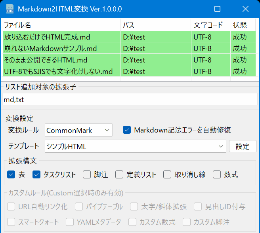Click the 設定 button next to template
This screenshot has width=260, height=233.
tap(243, 146)
